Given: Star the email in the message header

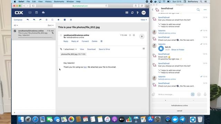Looking at the screenshot, I should [x=130, y=35].
